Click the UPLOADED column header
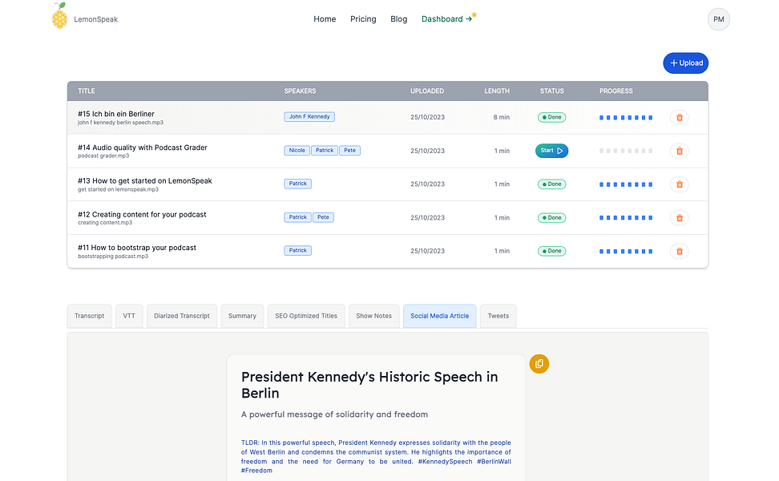This screenshot has width=779, height=481. pyautogui.click(x=427, y=91)
